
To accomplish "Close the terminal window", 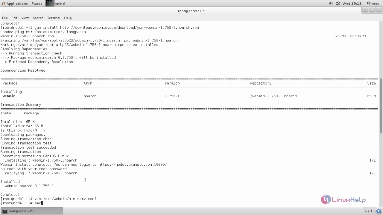I will pos(379,10).
